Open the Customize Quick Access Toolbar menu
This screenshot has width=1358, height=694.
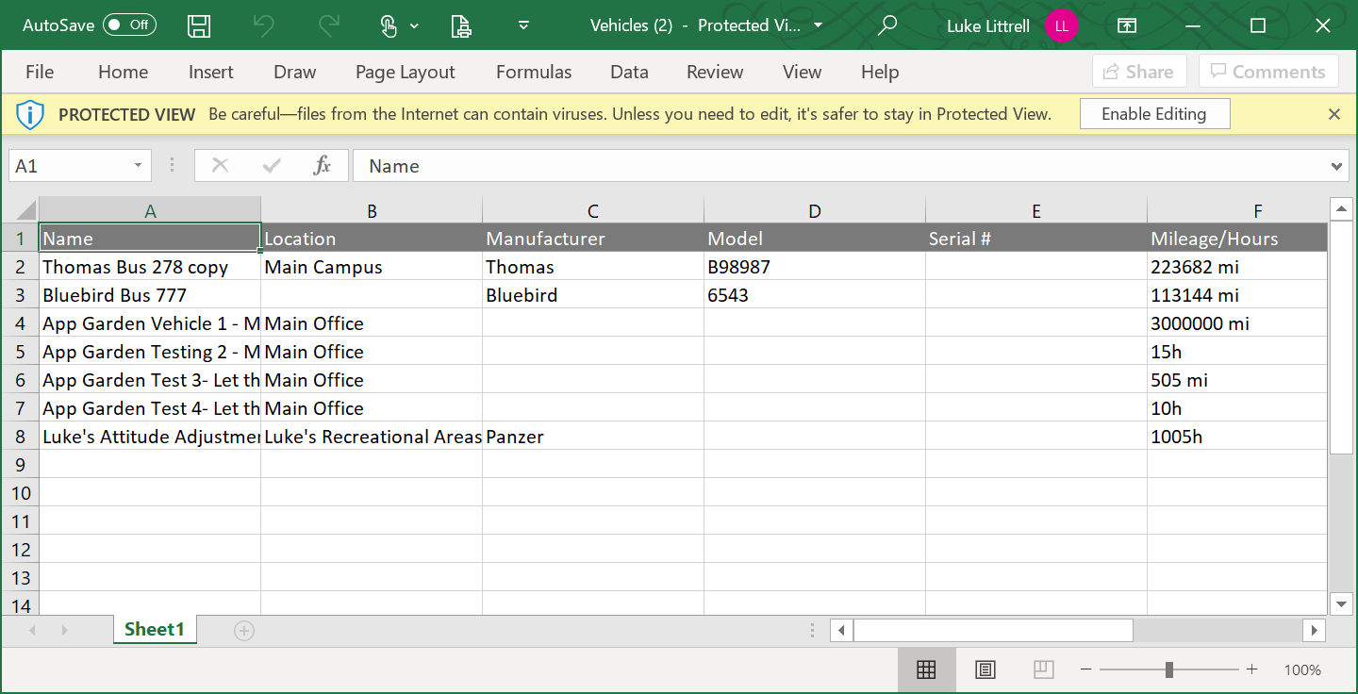point(522,25)
